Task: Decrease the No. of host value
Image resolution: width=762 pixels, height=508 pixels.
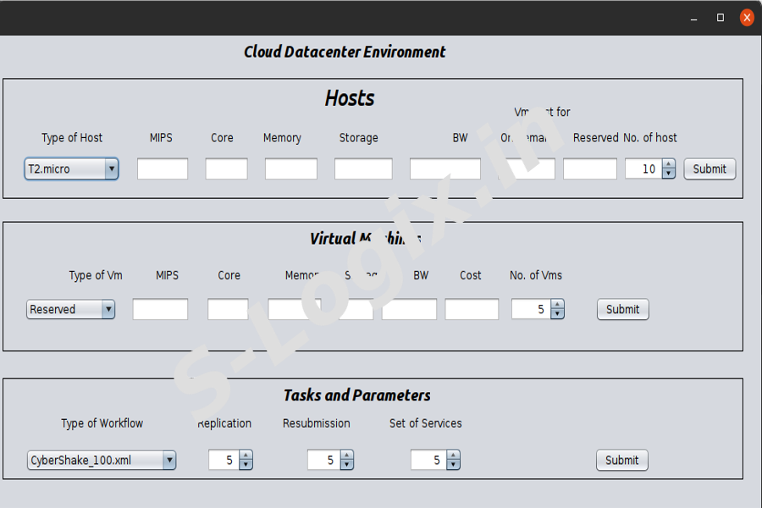Action: point(669,174)
